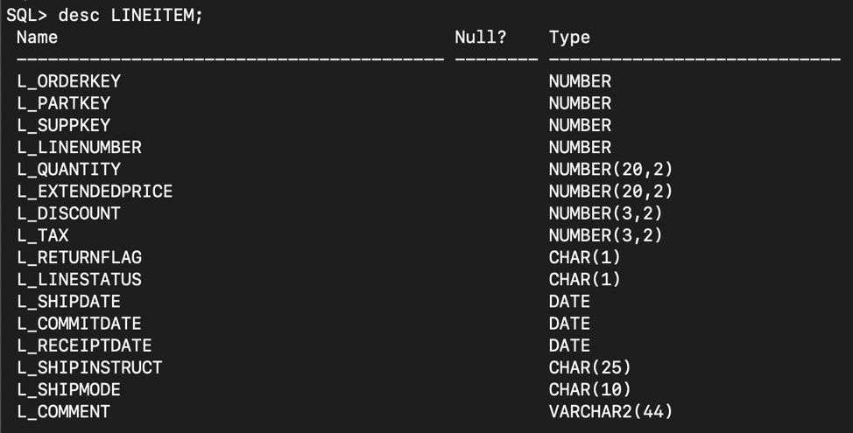Viewport: 853px width, 433px height.
Task: Click the DATE type of L_SHIPDATE
Action: pos(569,302)
